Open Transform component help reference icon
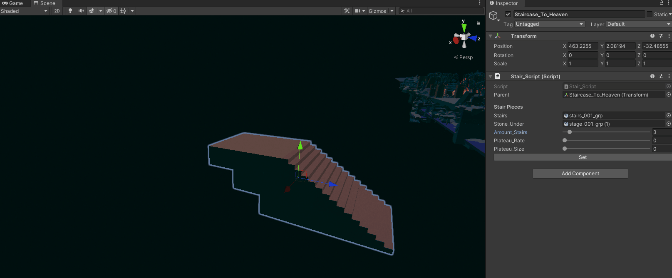The image size is (672, 278). pos(652,36)
